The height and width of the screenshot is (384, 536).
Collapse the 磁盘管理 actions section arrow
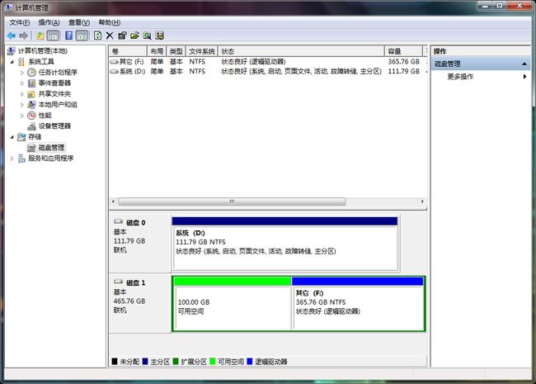point(524,64)
